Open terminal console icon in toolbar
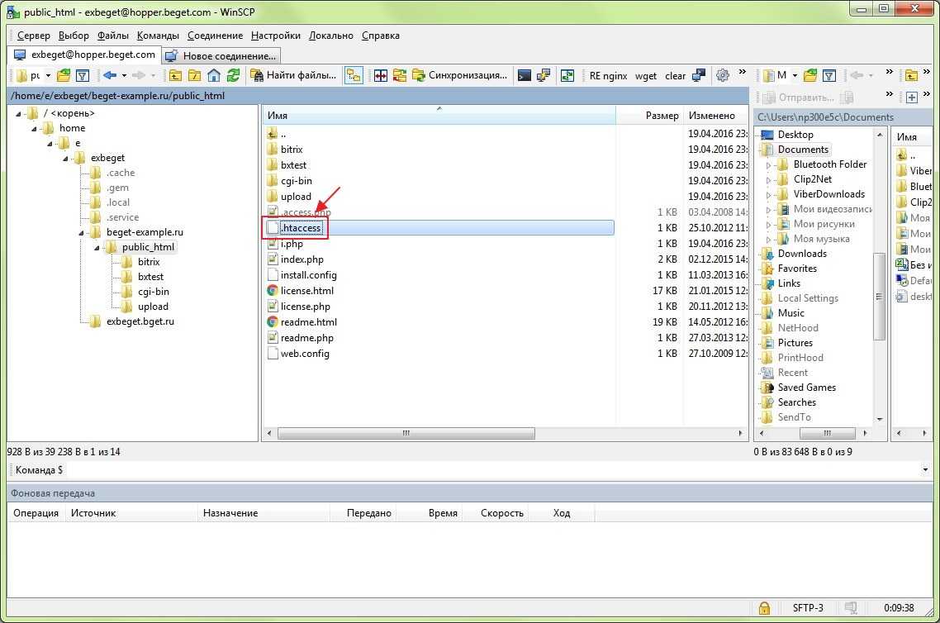This screenshot has width=940, height=623. 524,76
